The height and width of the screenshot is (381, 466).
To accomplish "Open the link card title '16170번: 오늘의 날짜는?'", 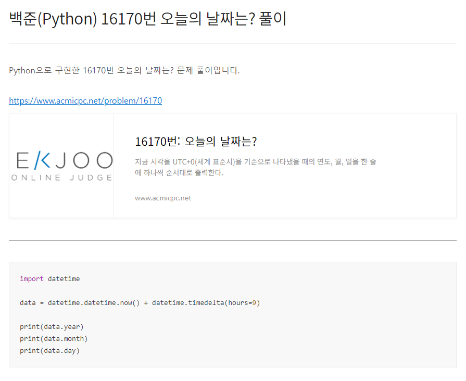I will [x=196, y=142].
